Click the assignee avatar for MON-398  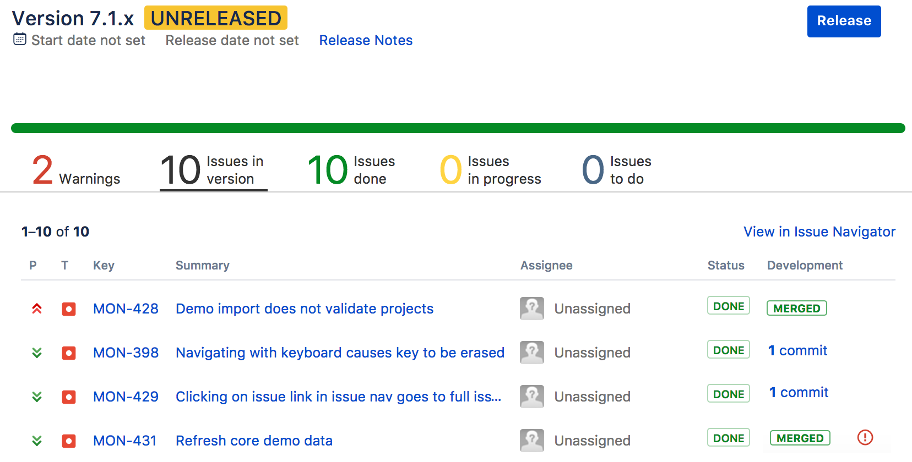coord(532,353)
